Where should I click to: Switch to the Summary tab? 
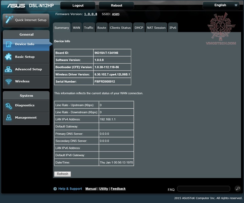pos(62,28)
